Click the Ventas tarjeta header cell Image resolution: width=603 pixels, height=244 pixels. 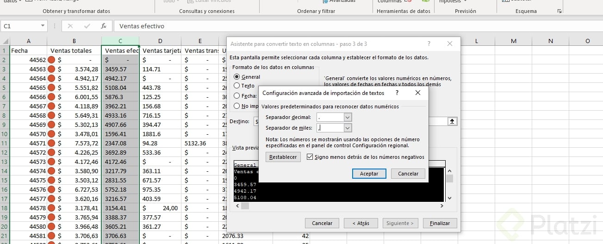[x=160, y=50]
